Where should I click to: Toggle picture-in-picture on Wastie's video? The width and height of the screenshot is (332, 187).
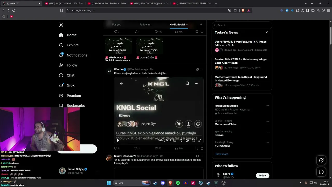pos(193,141)
